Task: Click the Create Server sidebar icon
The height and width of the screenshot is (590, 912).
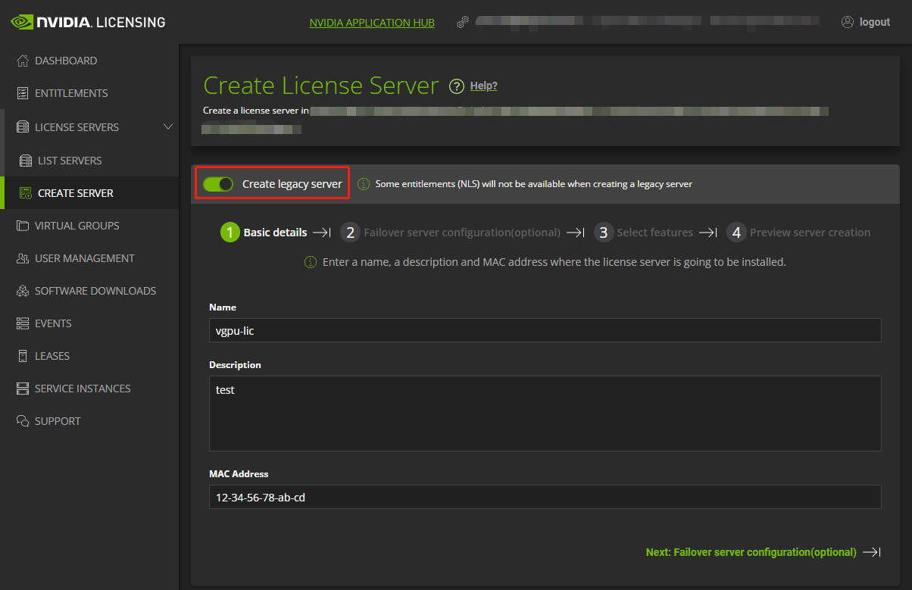Action: (x=26, y=193)
